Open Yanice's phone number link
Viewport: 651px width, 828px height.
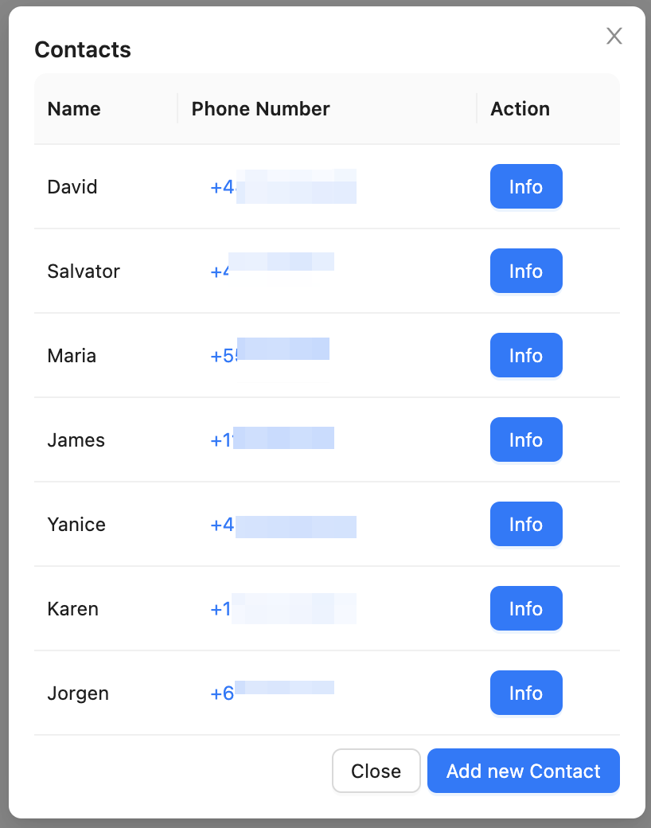tap(283, 525)
